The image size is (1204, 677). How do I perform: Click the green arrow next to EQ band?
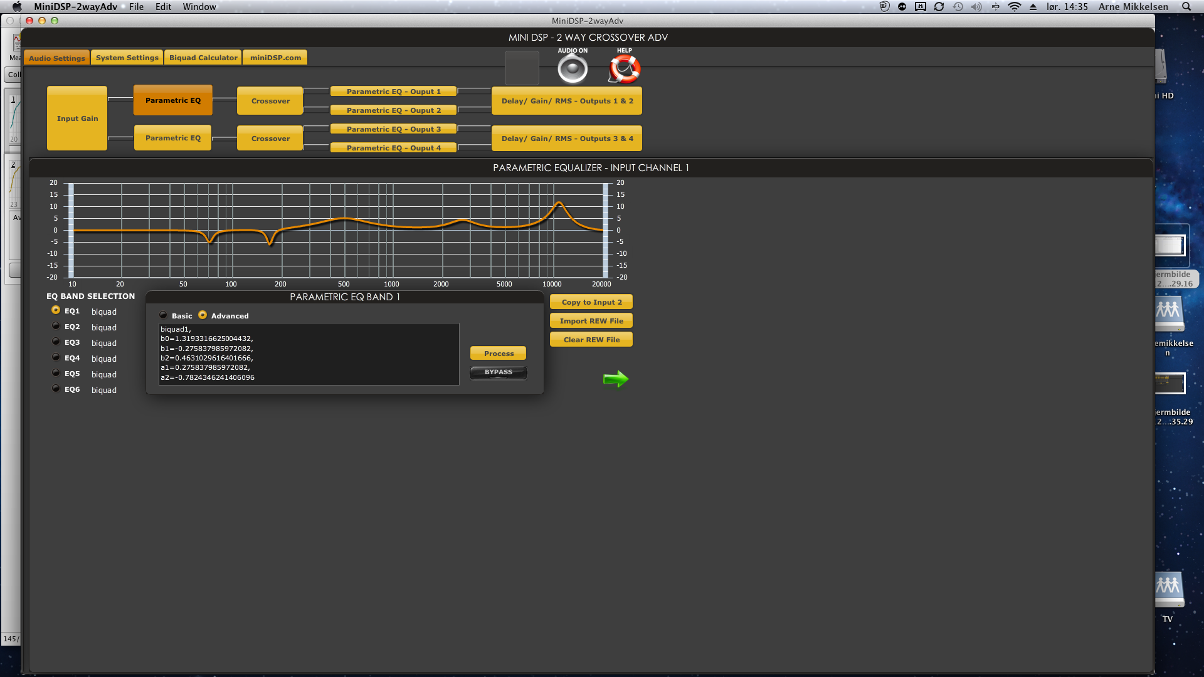pyautogui.click(x=616, y=379)
